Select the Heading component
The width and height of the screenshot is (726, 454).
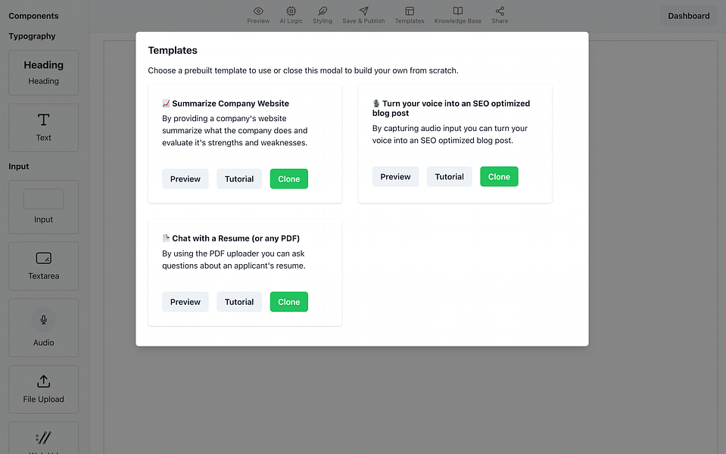pyautogui.click(x=43, y=73)
